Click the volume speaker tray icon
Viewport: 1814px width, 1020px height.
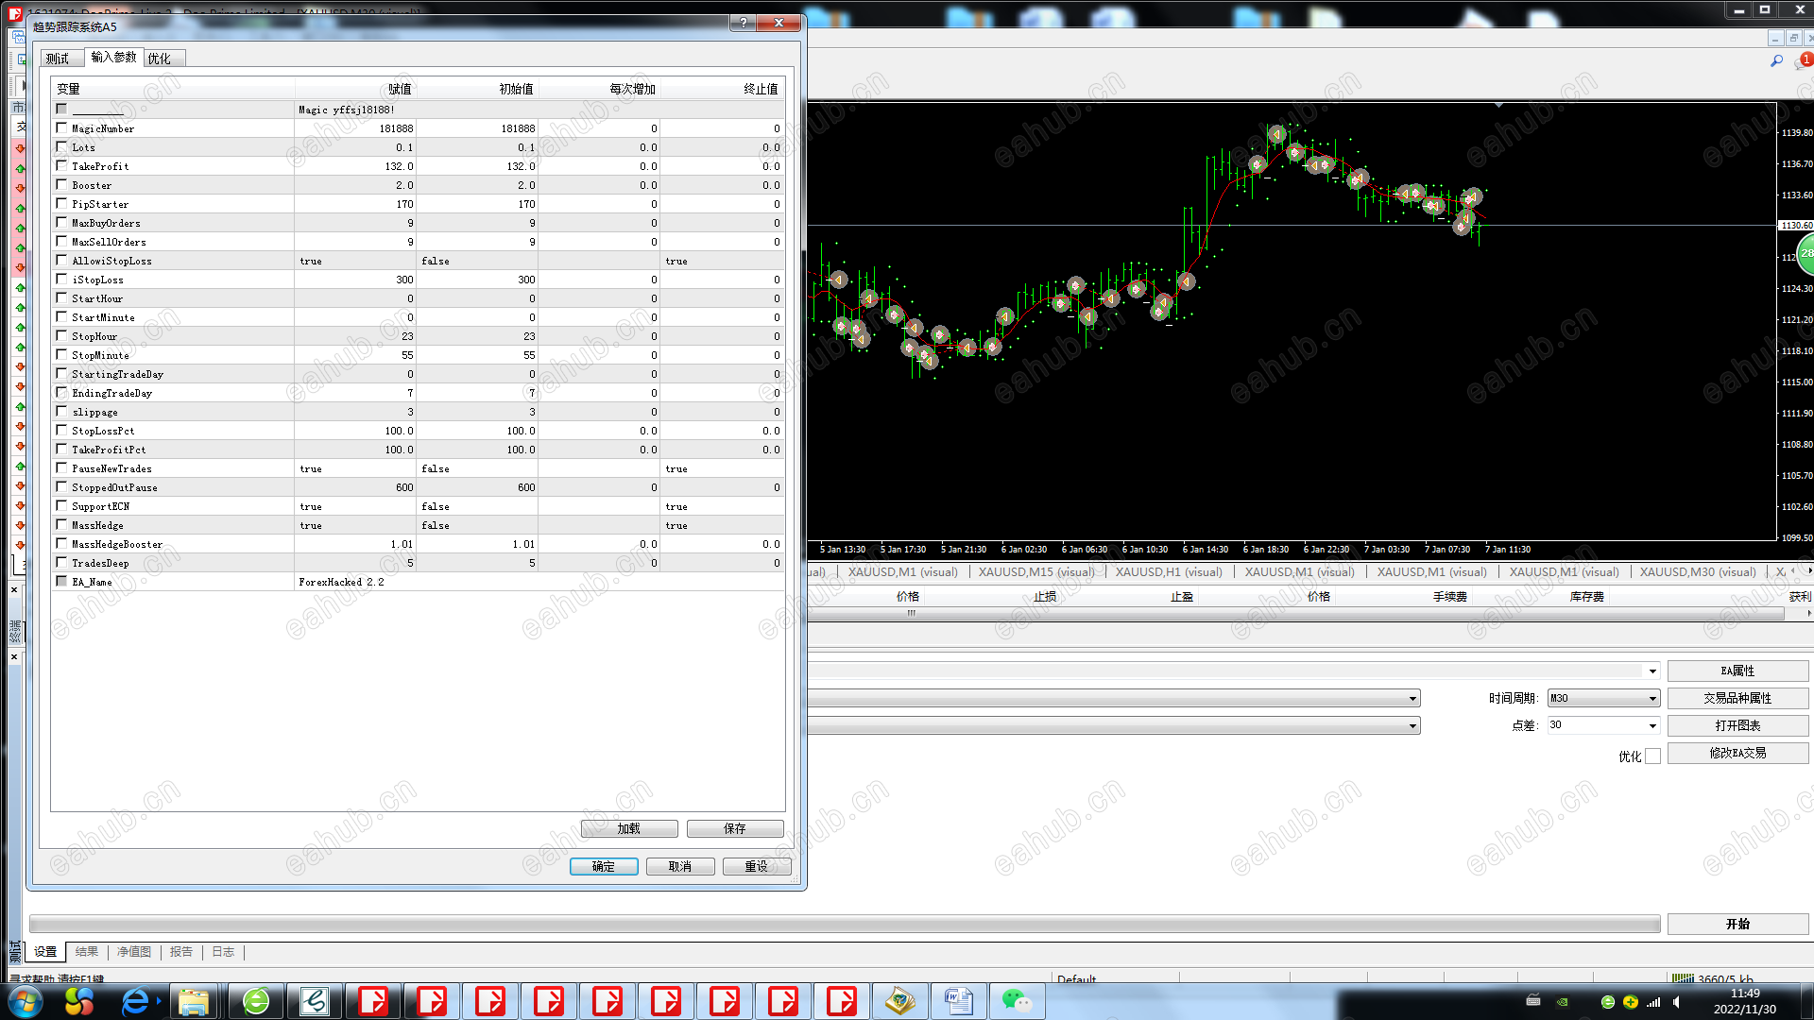click(1676, 1002)
